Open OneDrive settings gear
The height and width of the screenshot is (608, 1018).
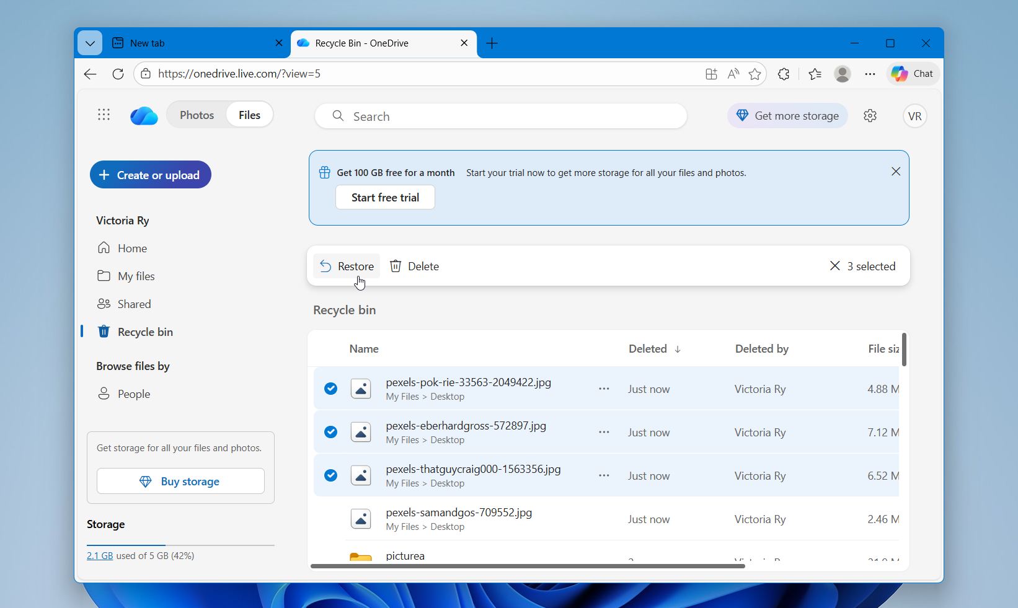(x=870, y=116)
